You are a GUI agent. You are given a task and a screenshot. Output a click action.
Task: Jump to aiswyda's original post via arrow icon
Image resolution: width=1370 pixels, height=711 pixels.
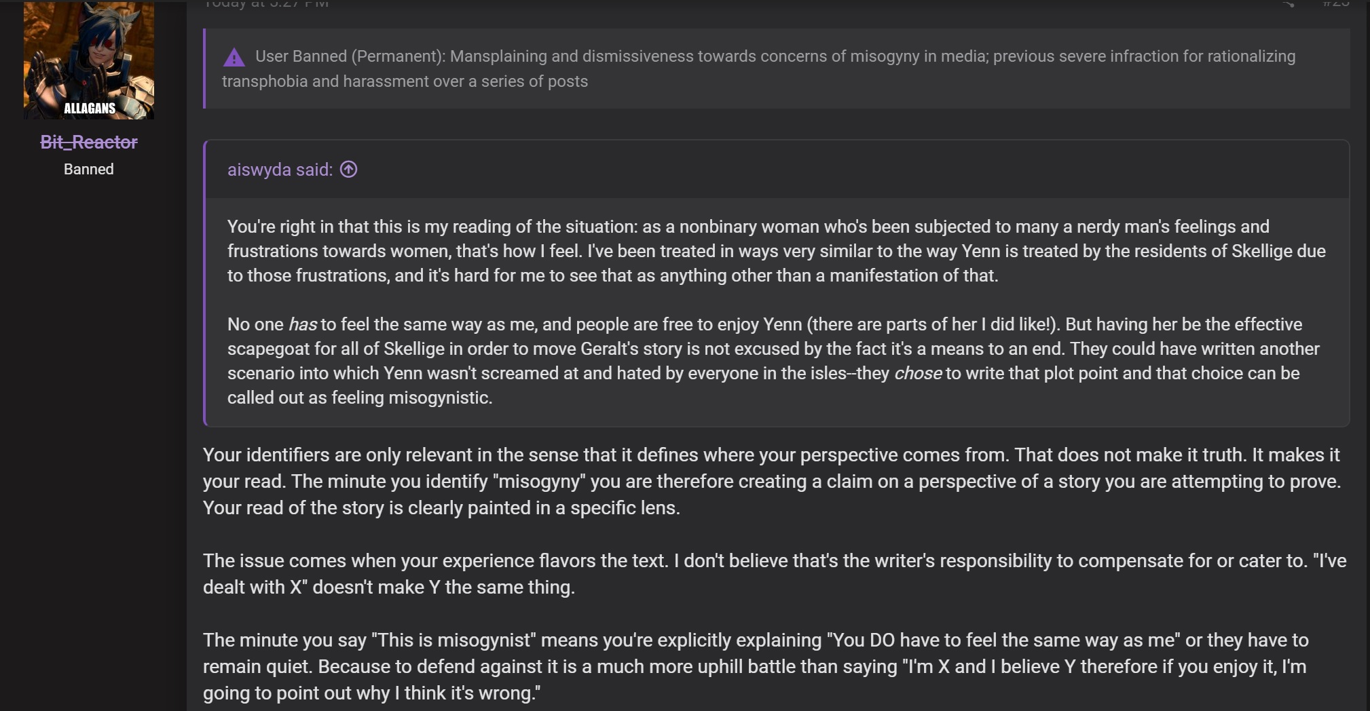tap(348, 169)
